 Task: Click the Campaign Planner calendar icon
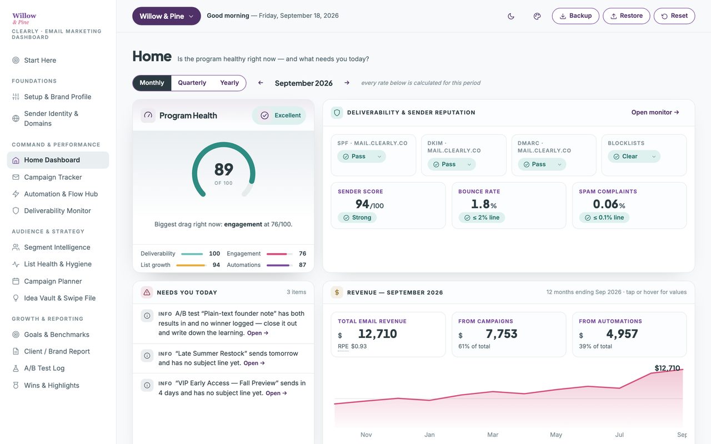16,281
